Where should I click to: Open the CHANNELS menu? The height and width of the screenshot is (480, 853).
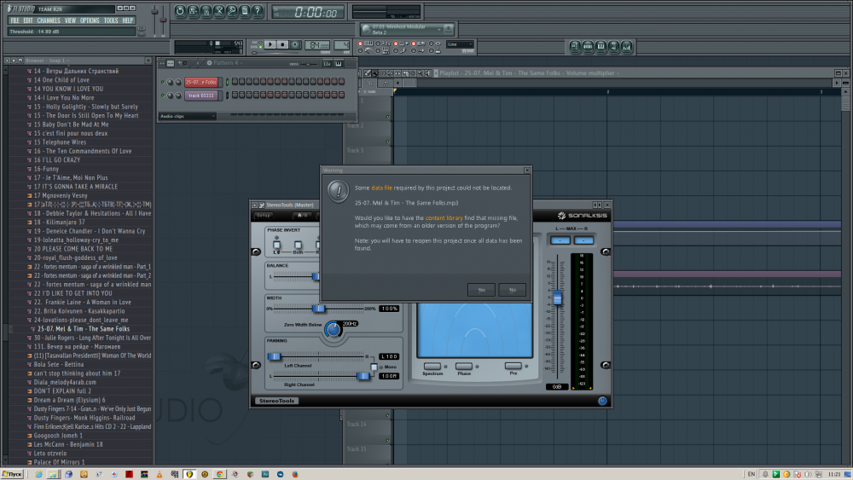[x=49, y=20]
